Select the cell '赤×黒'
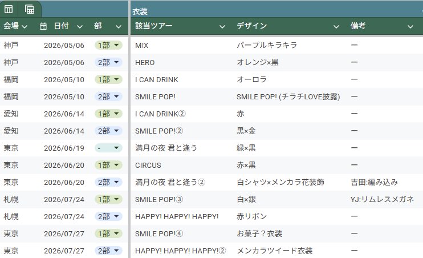 (x=246, y=165)
